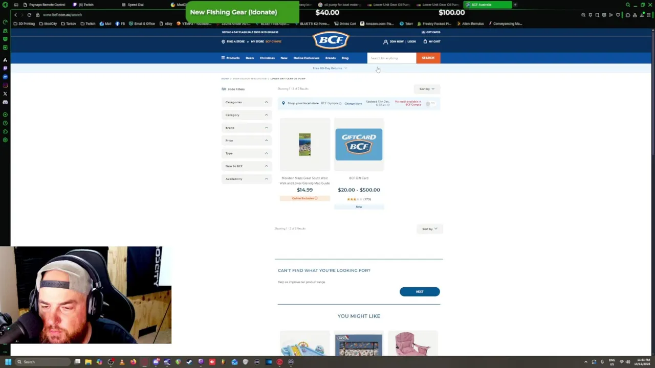Click the $14.99 price

pyautogui.click(x=304, y=190)
